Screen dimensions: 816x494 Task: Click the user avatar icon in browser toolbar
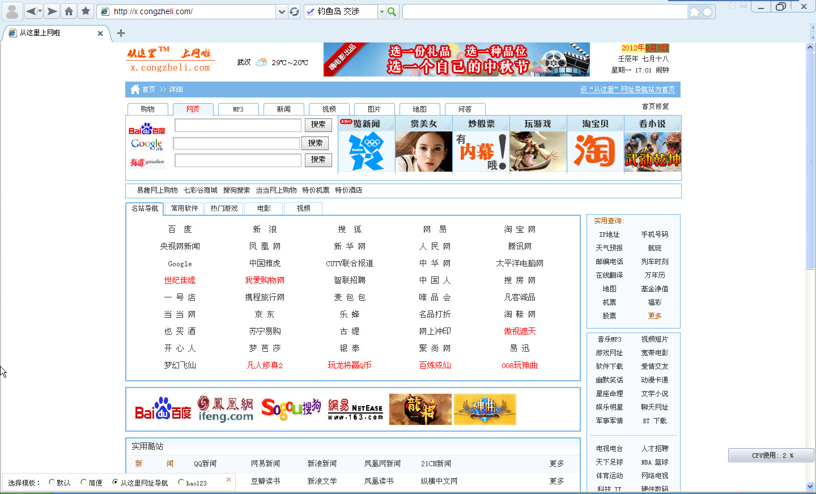(12, 11)
